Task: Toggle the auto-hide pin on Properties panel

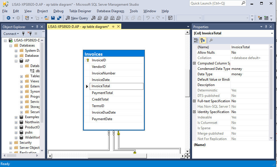Action: click(266, 27)
